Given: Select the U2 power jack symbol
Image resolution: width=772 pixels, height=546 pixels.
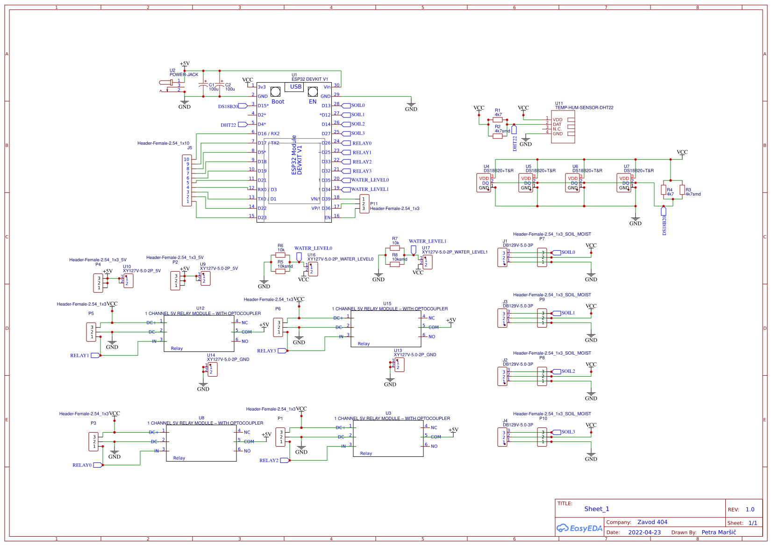Looking at the screenshot, I should pos(172,86).
